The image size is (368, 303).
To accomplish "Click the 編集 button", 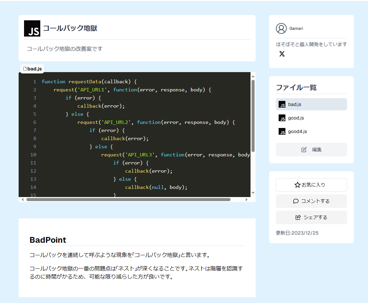I will click(311, 150).
